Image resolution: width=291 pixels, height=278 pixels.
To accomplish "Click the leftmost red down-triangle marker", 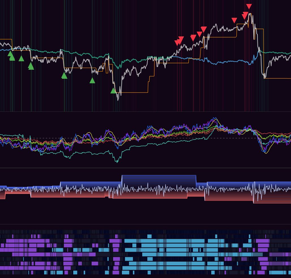I will tap(177, 43).
